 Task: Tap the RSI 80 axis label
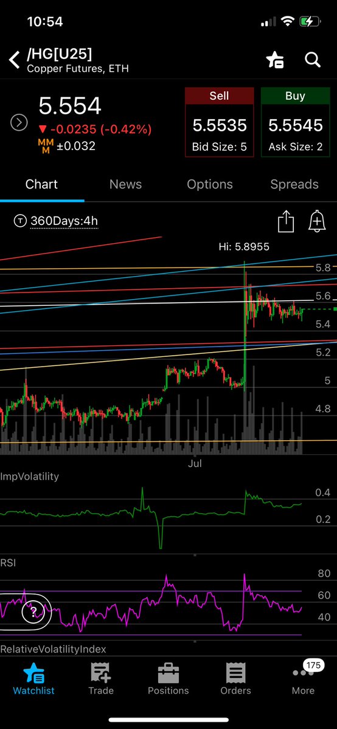[324, 574]
